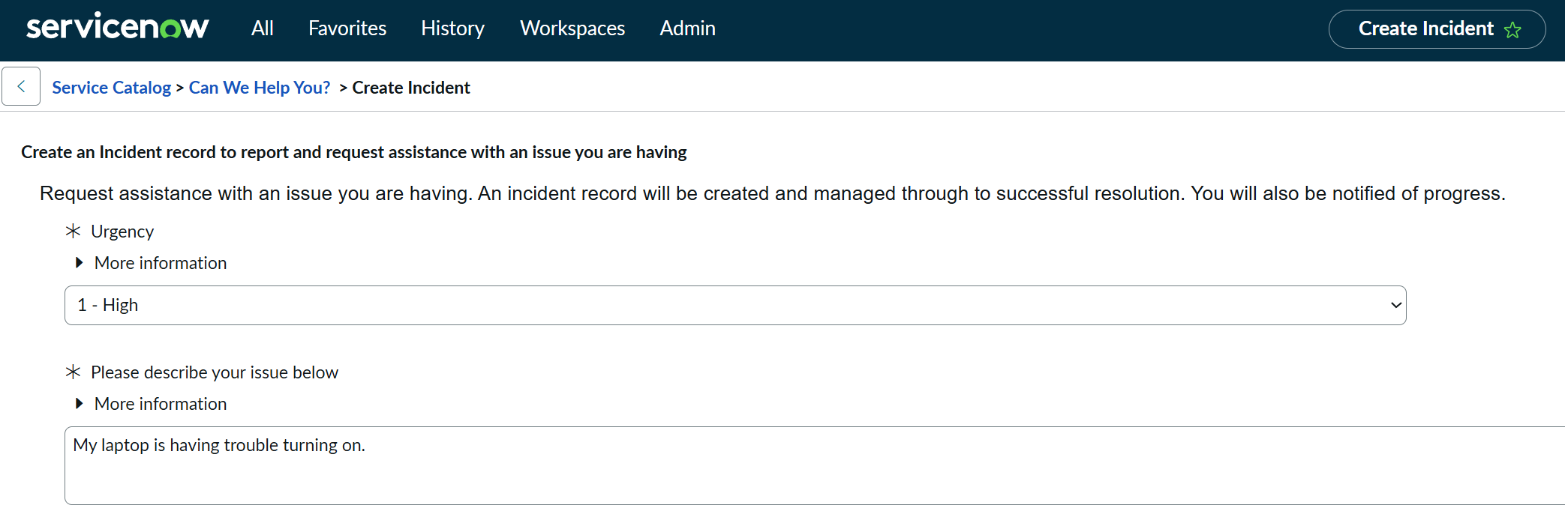Expand More information under Urgency
The width and height of the screenshot is (1565, 529).
(x=160, y=263)
